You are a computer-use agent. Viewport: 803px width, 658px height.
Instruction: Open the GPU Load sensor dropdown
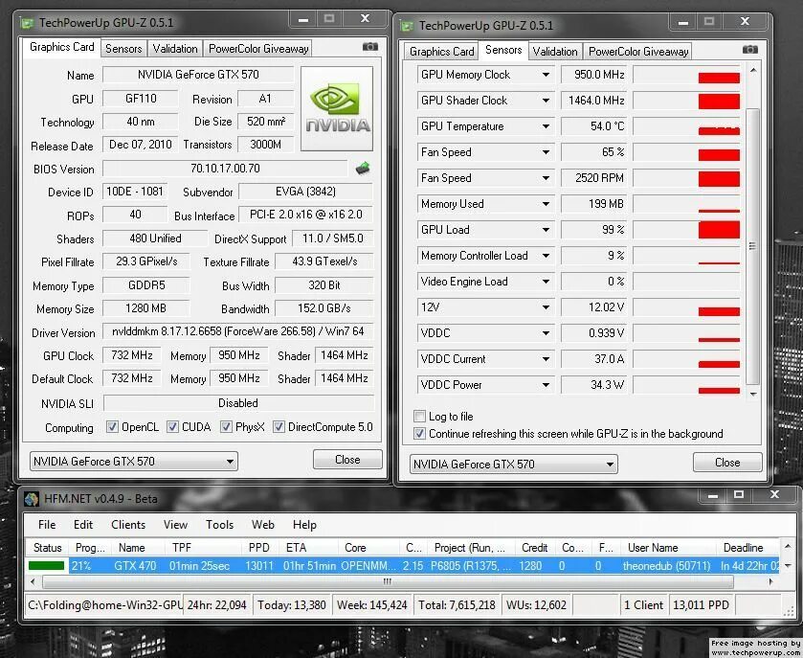pyautogui.click(x=546, y=230)
